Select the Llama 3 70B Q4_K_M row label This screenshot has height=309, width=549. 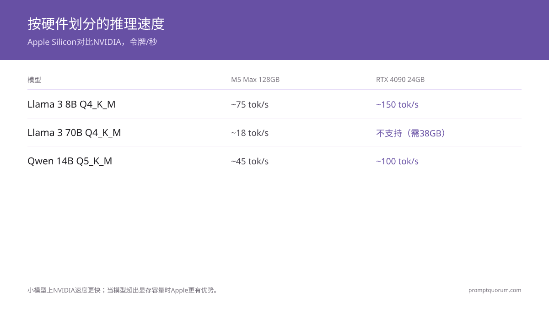(74, 133)
